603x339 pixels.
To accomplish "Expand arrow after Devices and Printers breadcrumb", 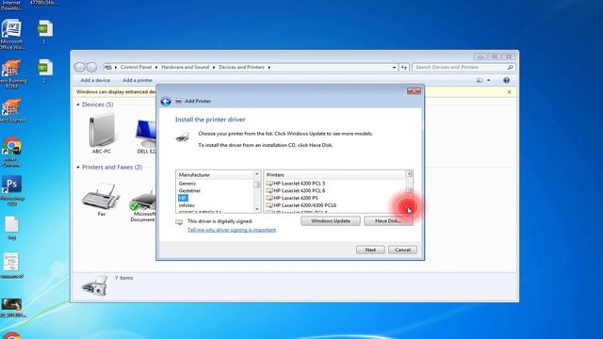I will 269,67.
